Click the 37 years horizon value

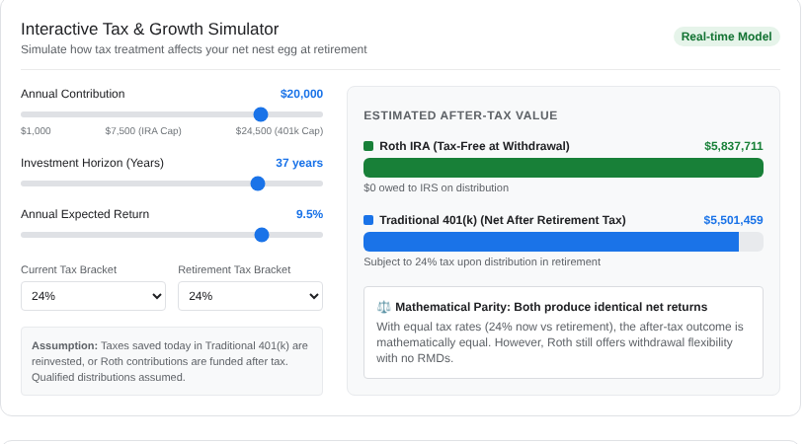(299, 163)
